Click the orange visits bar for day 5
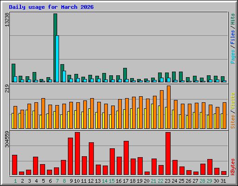Image resolution: width=238 pixels, height=186 pixels. 43,113
